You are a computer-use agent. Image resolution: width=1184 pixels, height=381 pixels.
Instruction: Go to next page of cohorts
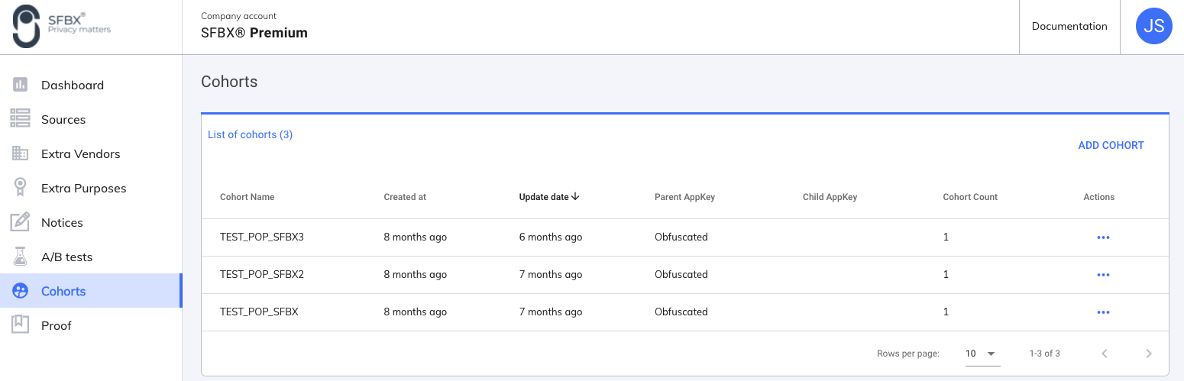[1148, 354]
